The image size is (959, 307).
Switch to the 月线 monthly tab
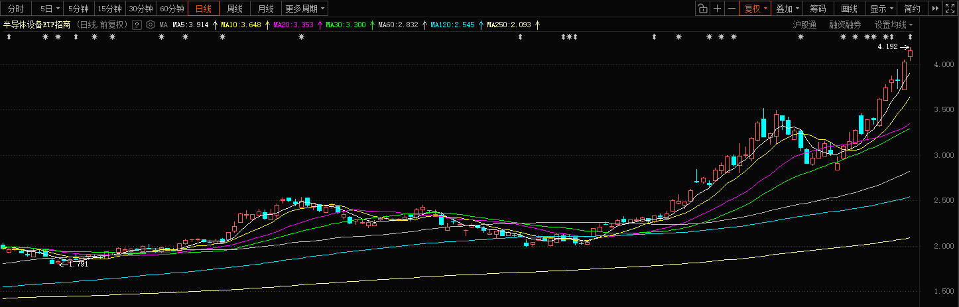point(265,9)
